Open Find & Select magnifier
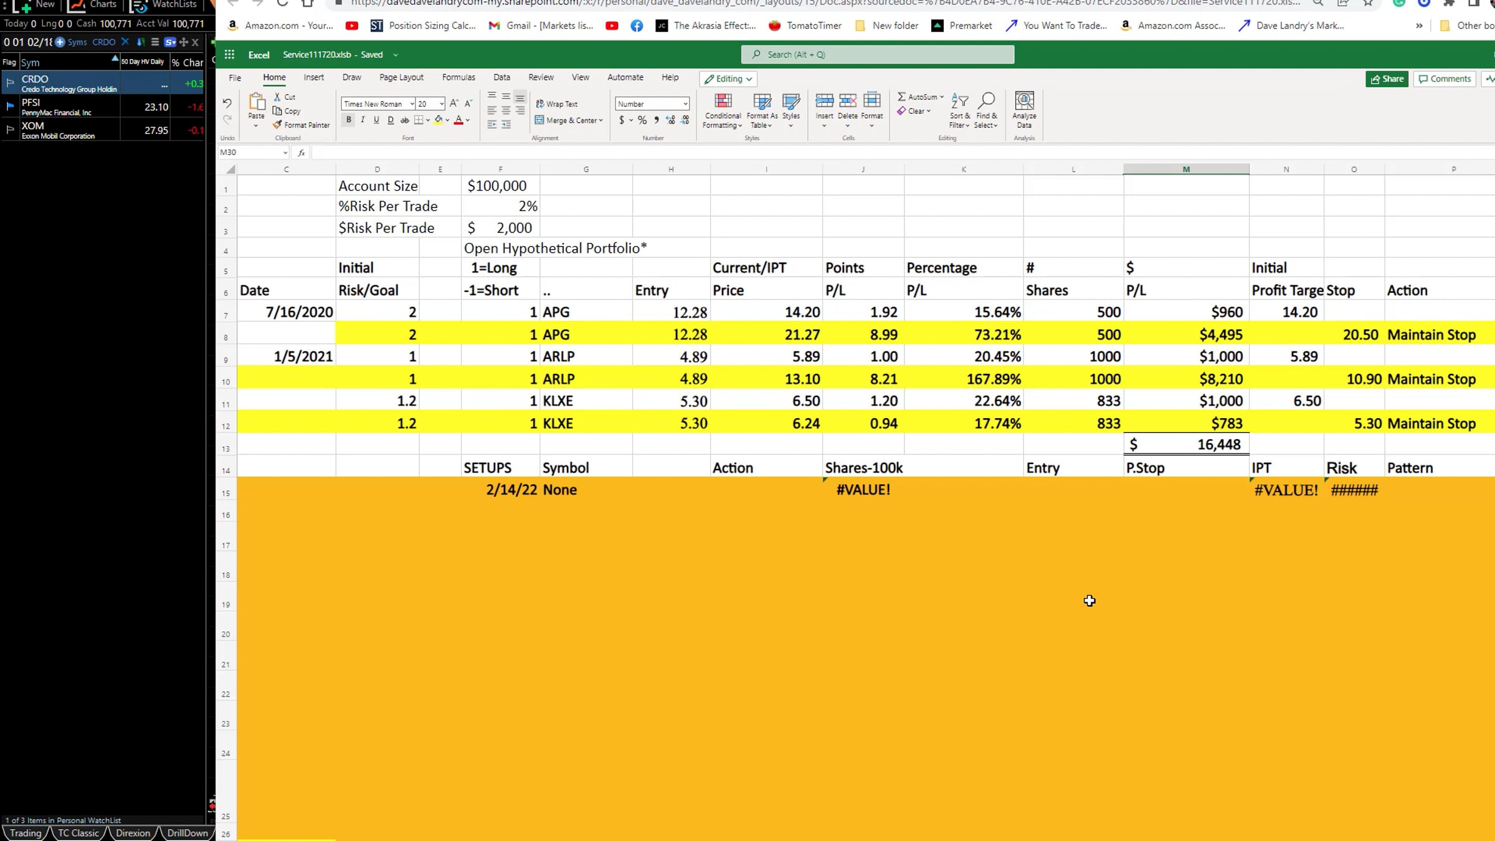 click(x=986, y=111)
